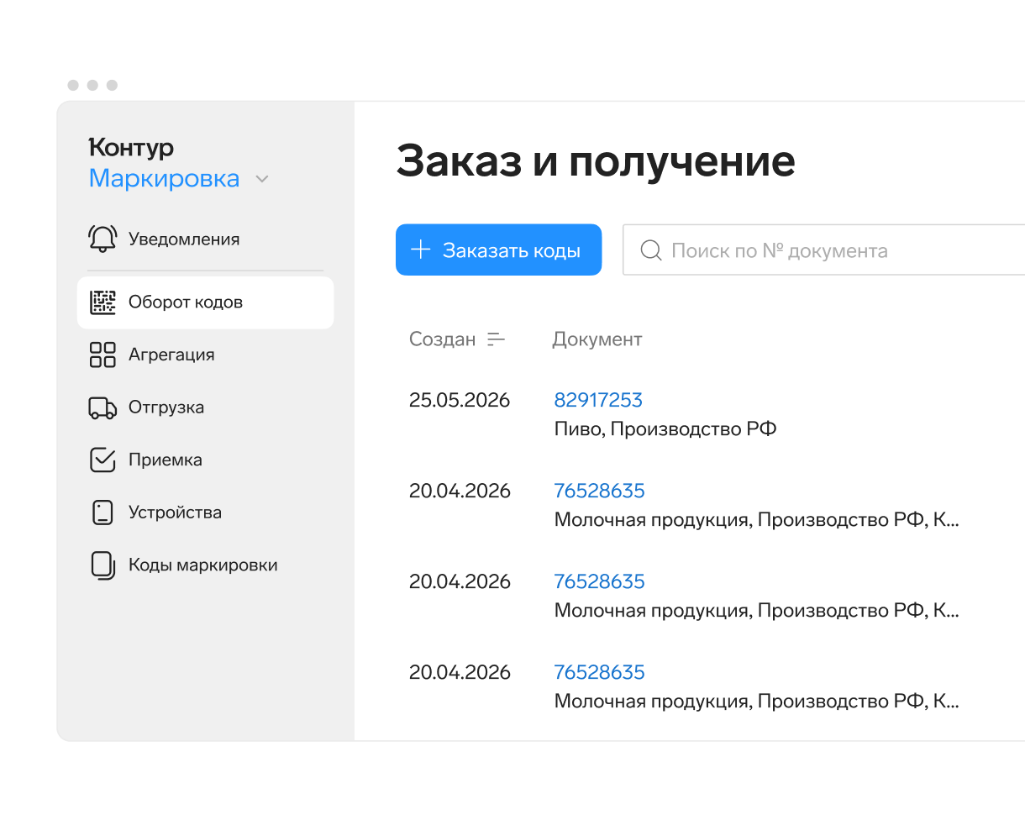Open document 76528635 under Пиво row
Screen dimensions: 1025x820
pyautogui.click(x=599, y=491)
